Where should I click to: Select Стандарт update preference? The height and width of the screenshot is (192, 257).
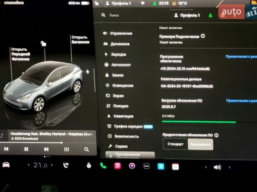(x=175, y=144)
